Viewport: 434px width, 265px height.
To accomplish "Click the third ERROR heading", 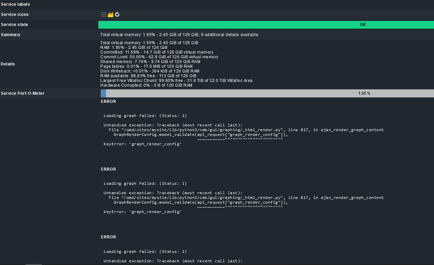I will coord(108,237).
